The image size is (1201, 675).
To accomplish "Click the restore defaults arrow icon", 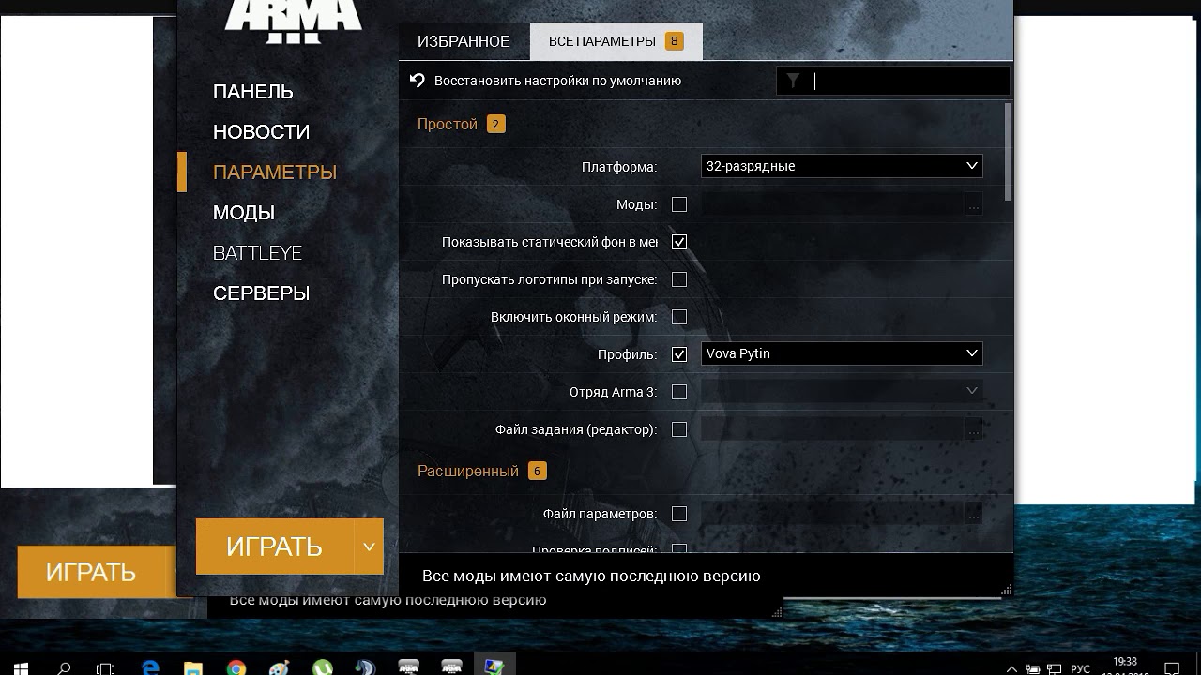I will pyautogui.click(x=418, y=81).
